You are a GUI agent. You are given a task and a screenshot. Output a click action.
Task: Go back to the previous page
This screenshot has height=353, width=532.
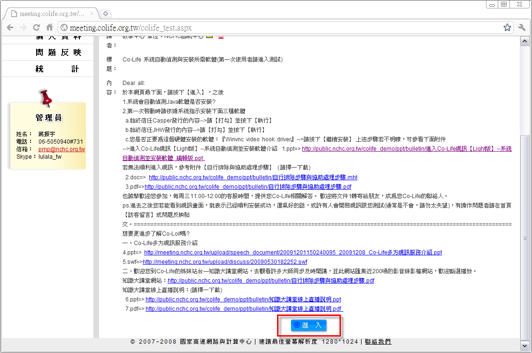(10, 28)
